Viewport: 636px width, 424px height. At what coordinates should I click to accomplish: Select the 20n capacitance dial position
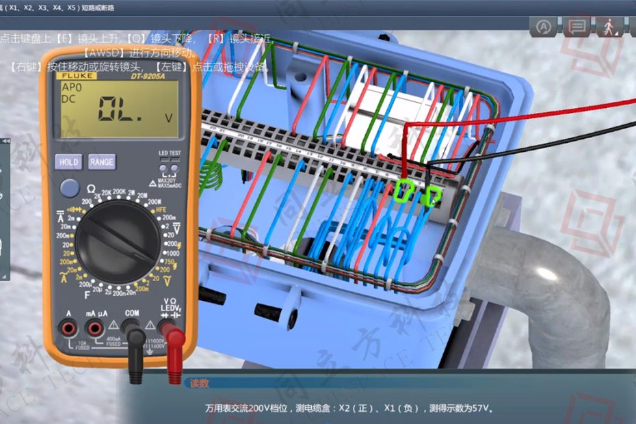(131, 292)
